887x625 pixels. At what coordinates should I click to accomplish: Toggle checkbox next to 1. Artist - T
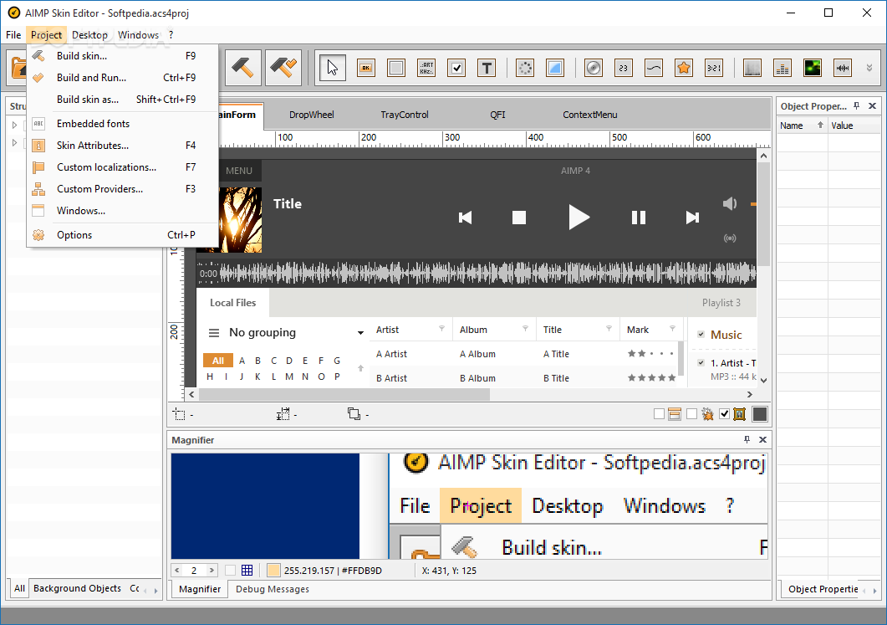(x=701, y=363)
